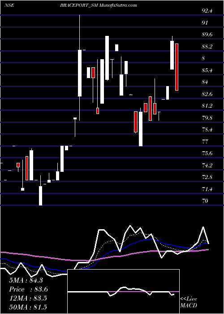
Task: Click the 84 price axis label
Action: (x=205, y=82)
